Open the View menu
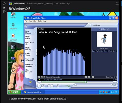 [30, 21]
